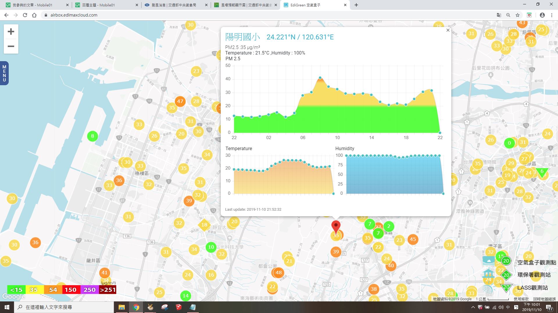
Task: Expand hidden system tray icons
Action: [x=473, y=307]
